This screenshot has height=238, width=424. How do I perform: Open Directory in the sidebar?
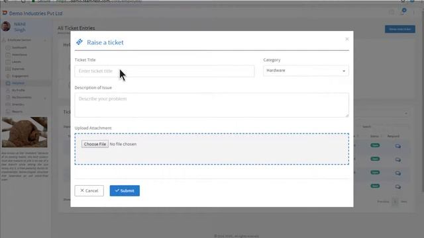click(x=18, y=104)
